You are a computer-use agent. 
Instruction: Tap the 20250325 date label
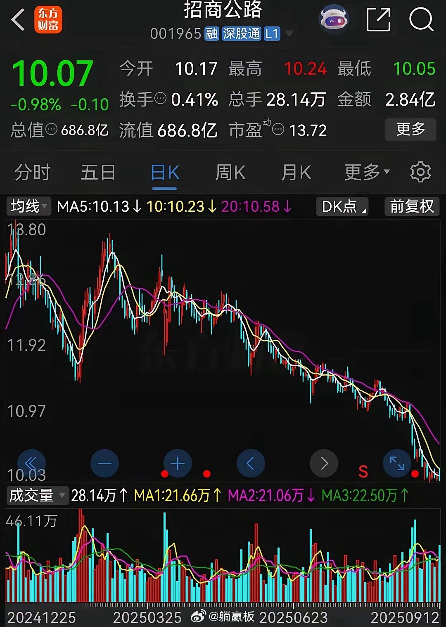coord(147,618)
